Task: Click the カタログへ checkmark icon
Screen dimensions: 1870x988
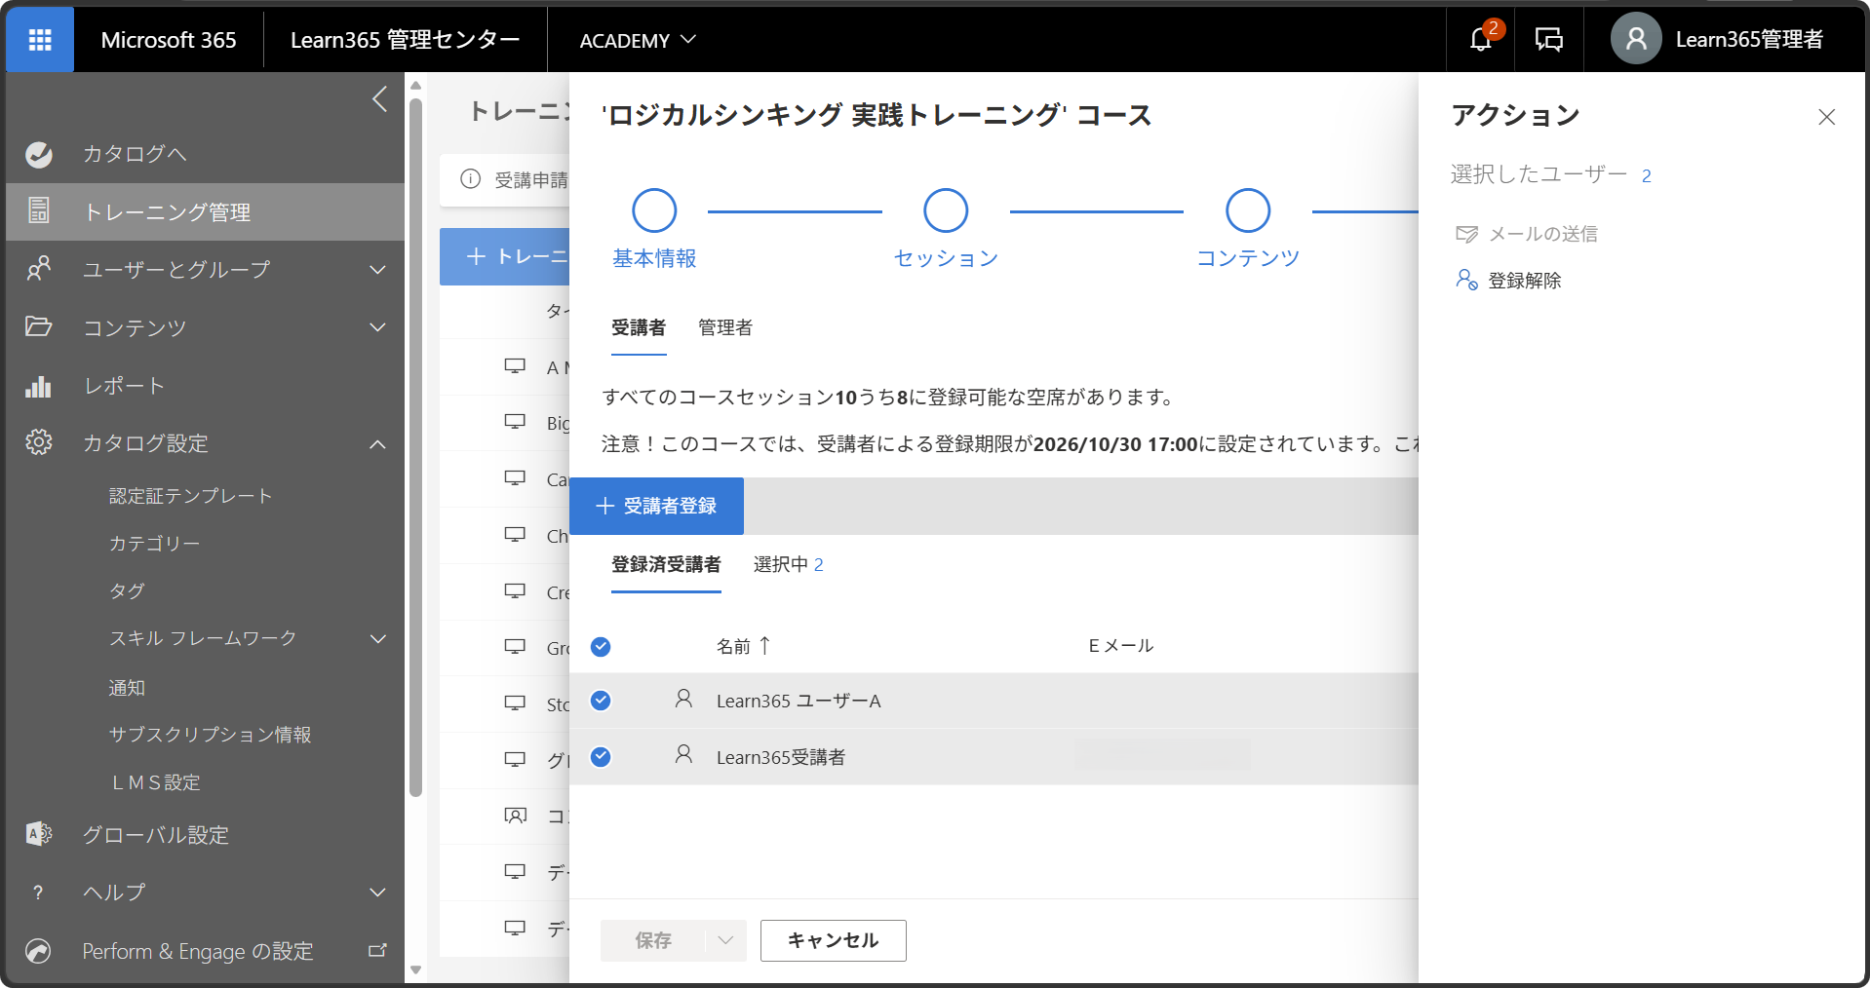Action: pos(39,154)
